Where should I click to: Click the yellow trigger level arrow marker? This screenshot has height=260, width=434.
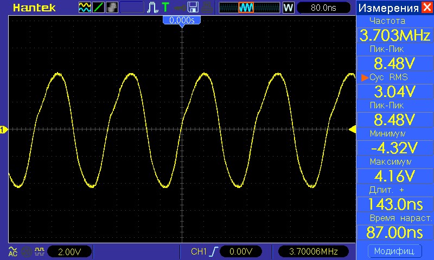click(352, 129)
